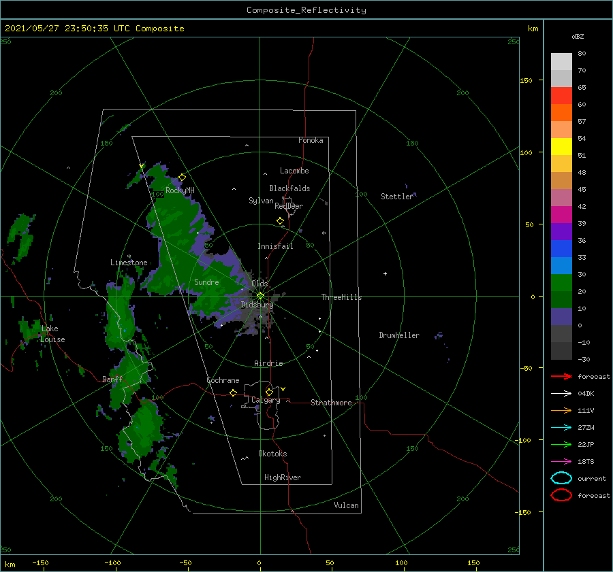Select the orange 111V arrow in legend
This screenshot has width=613, height=572.
coord(561,410)
